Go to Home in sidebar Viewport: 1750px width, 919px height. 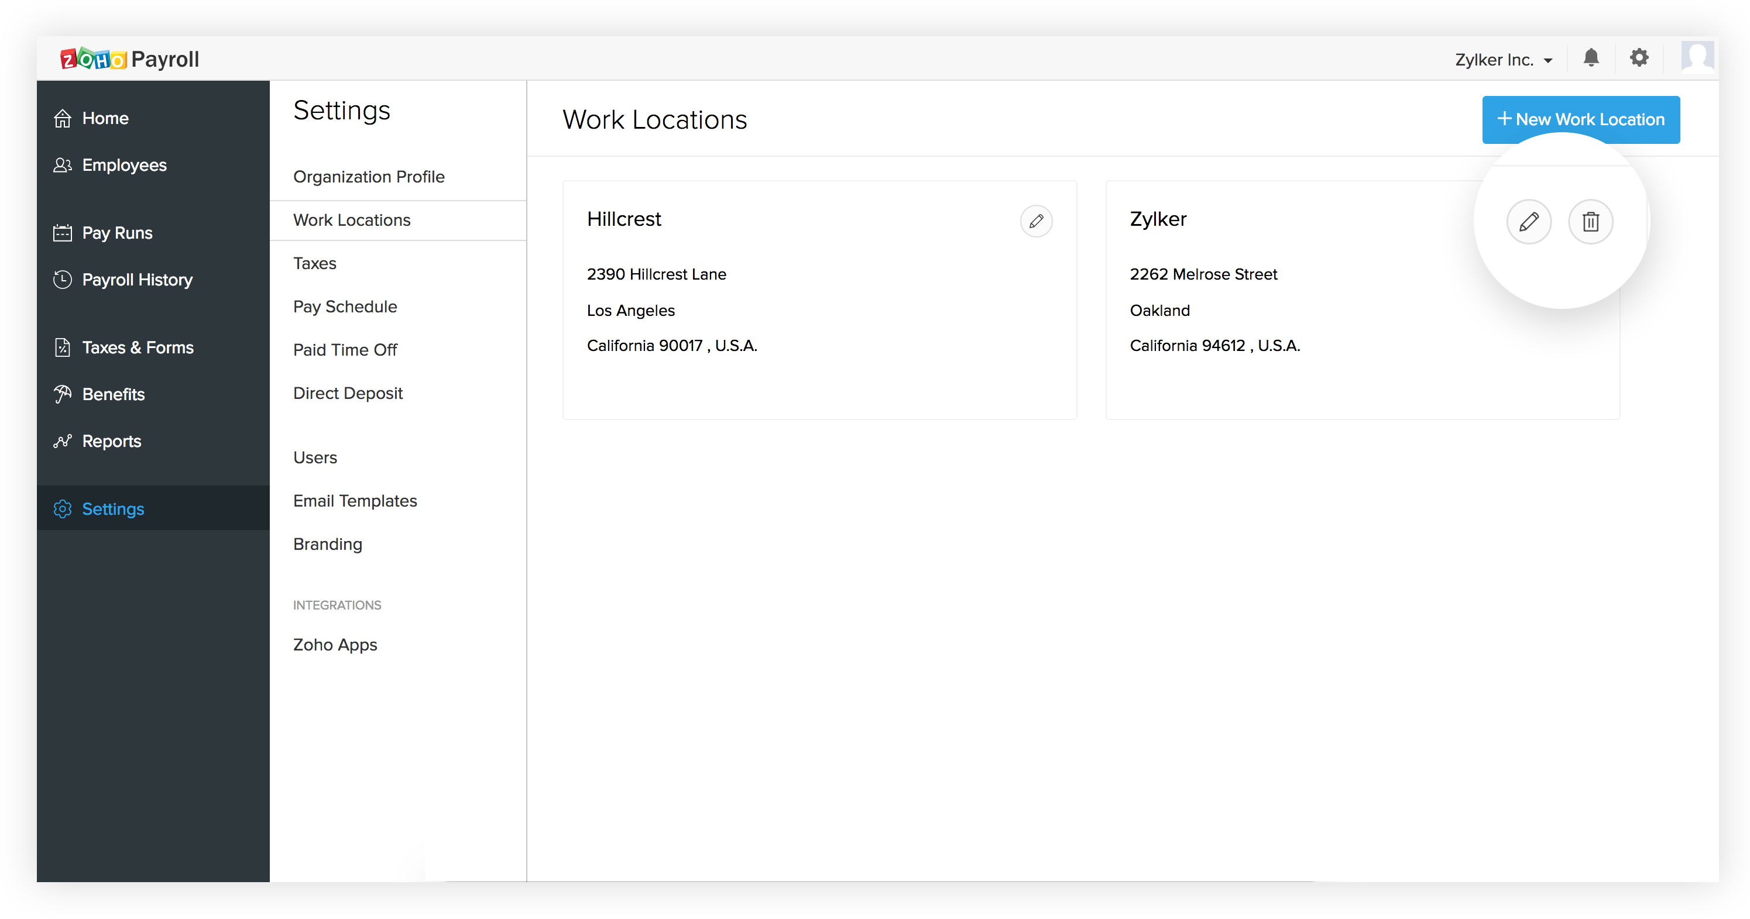(x=105, y=118)
